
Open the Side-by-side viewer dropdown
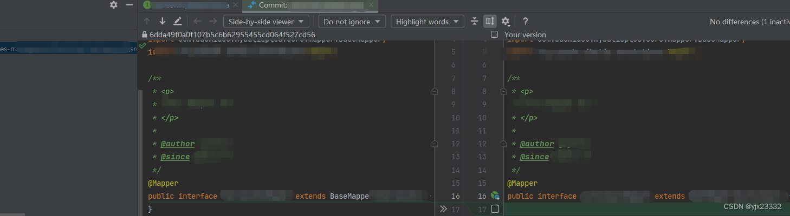click(x=266, y=22)
